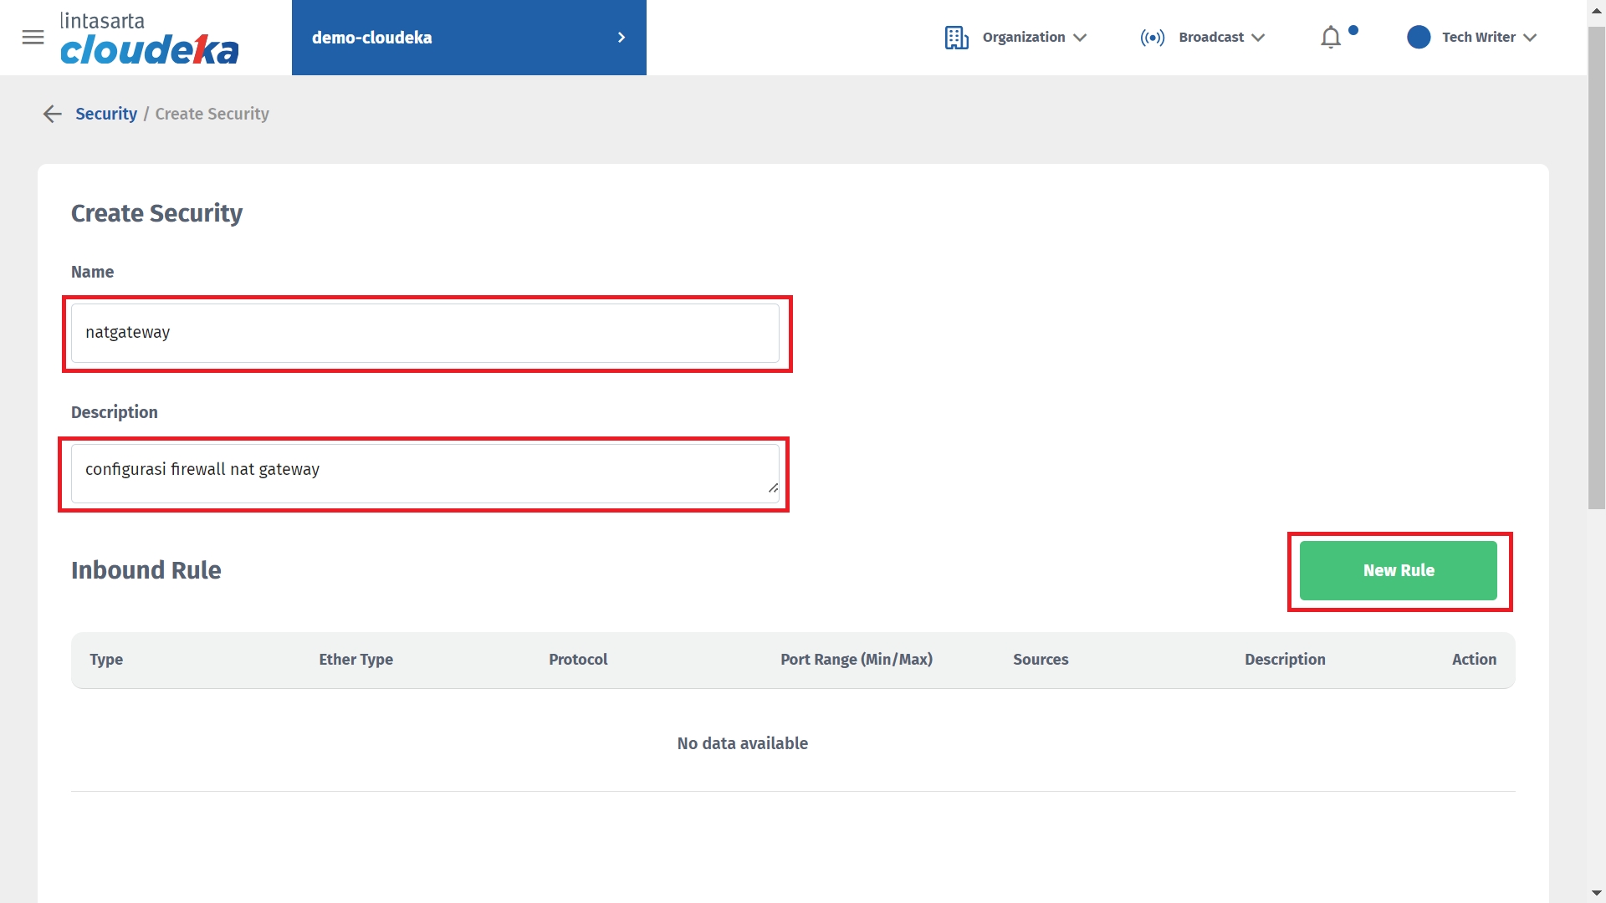Click the Broadcast signal icon
1606x903 pixels.
1152,38
